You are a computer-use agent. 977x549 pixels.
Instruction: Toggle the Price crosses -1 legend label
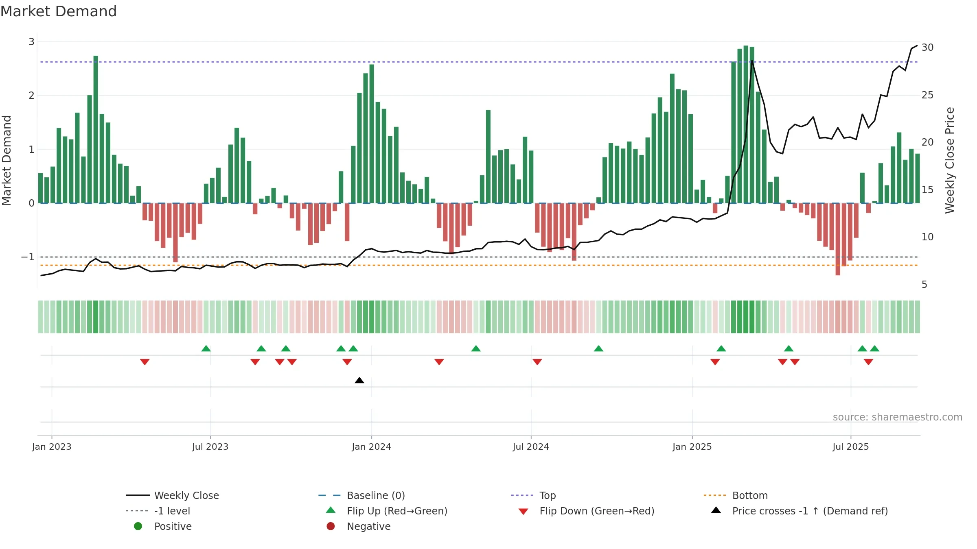coord(810,511)
